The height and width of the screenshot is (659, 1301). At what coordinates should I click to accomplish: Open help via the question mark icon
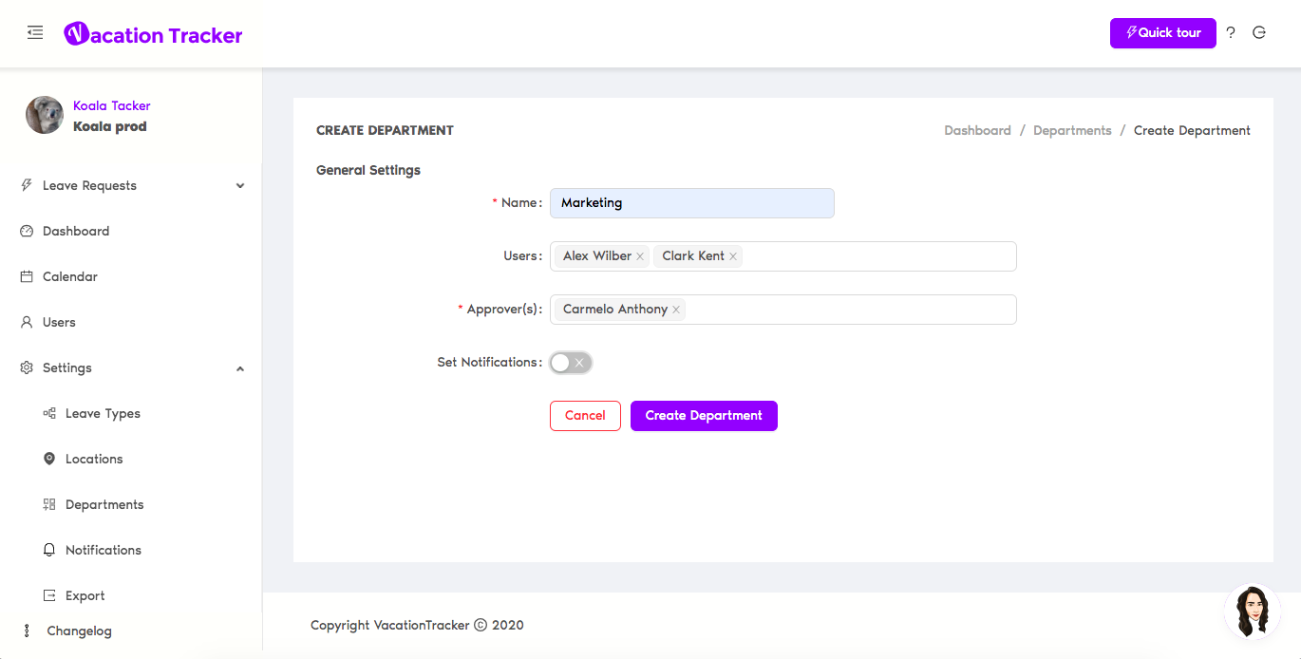pyautogui.click(x=1231, y=32)
